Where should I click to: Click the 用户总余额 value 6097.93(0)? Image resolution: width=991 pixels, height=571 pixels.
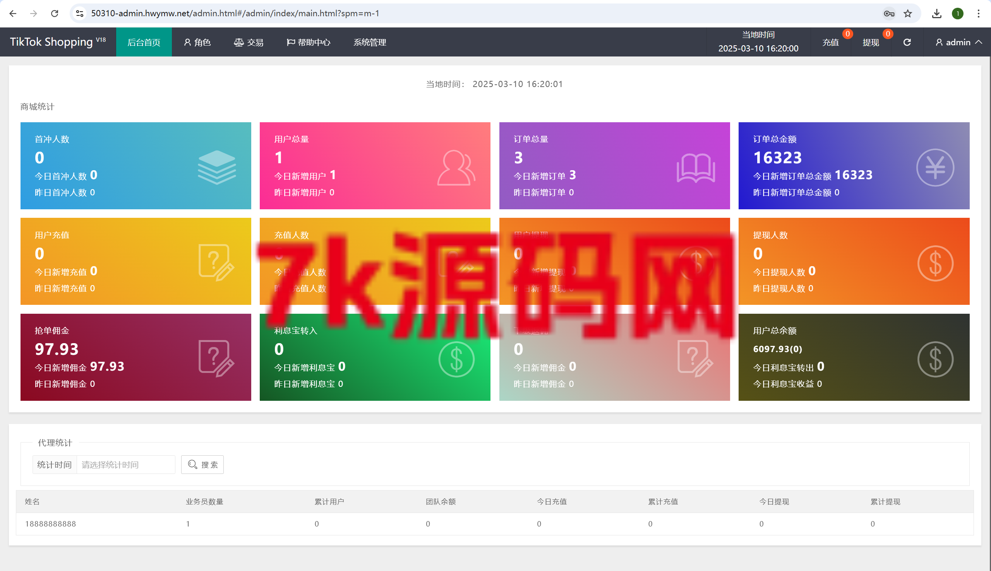click(x=777, y=349)
